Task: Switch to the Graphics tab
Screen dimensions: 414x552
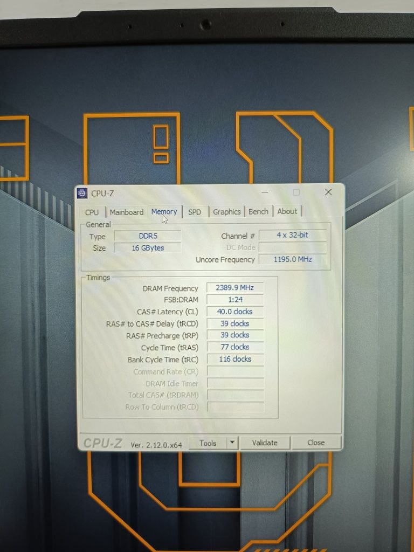Action: 227,211
